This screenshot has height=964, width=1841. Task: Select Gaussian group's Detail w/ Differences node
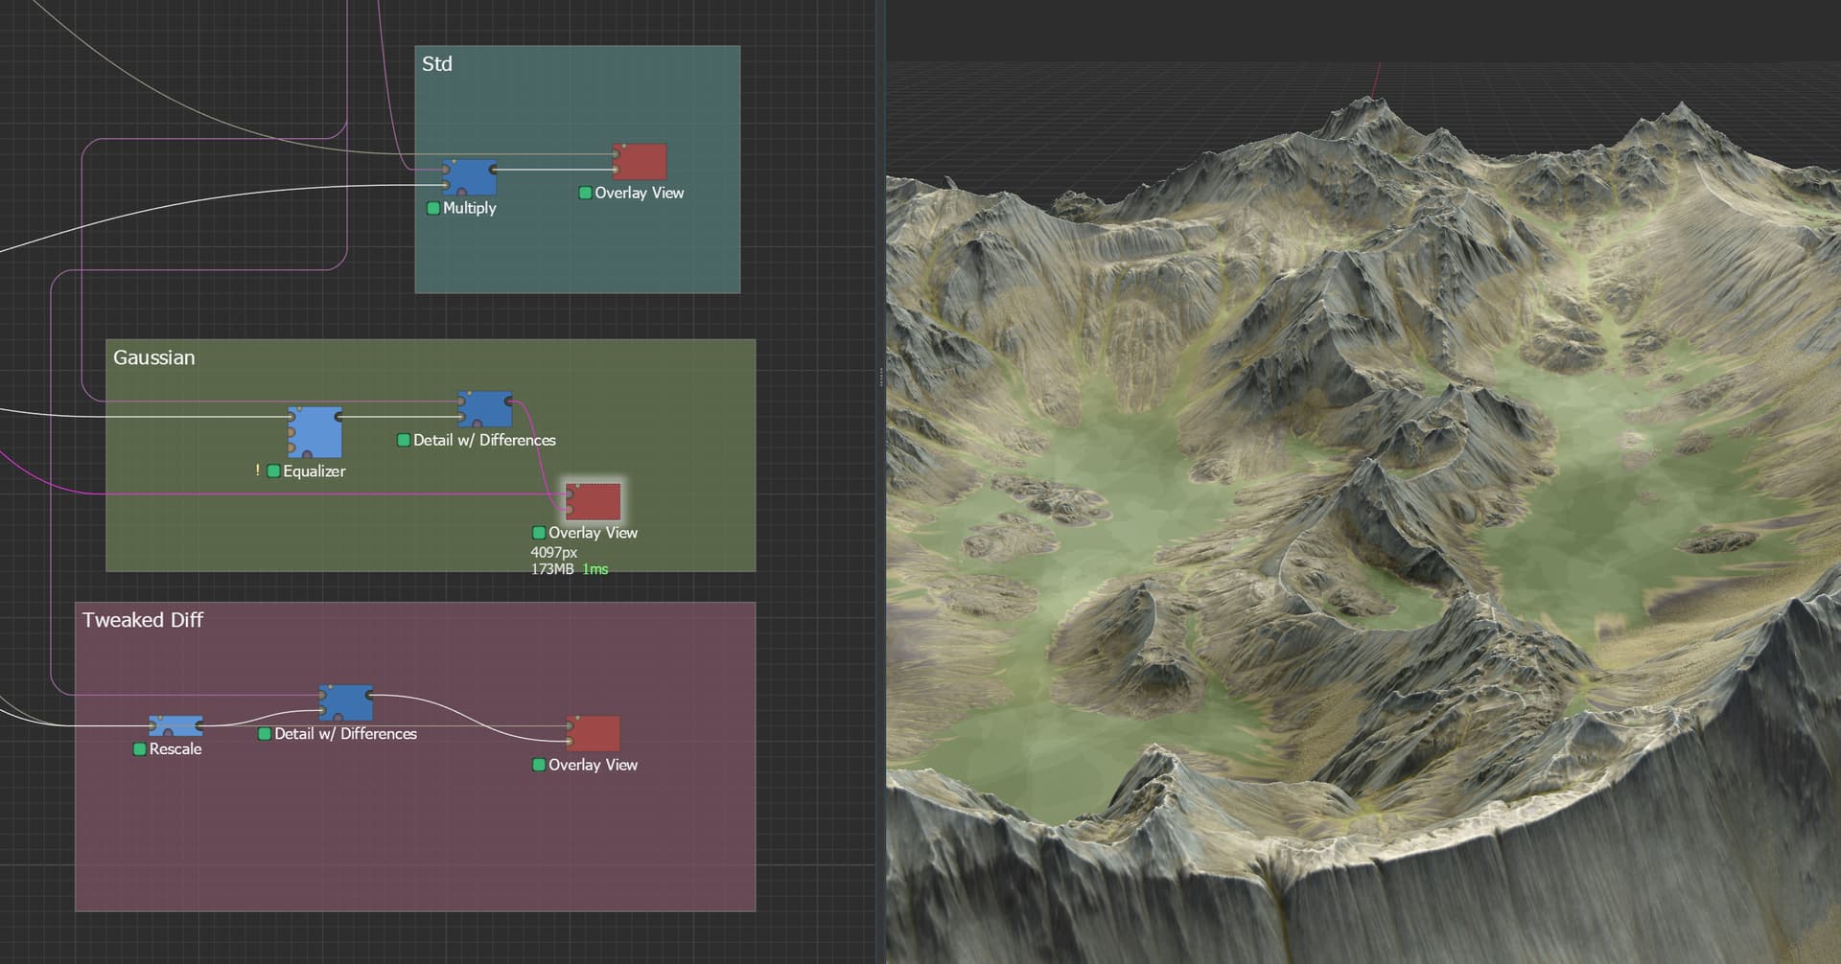pos(485,408)
